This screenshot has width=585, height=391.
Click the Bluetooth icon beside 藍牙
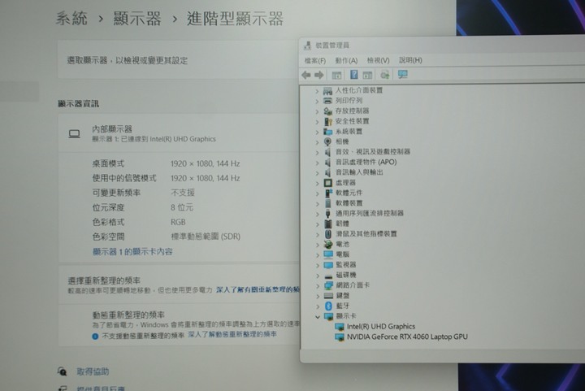click(x=328, y=306)
